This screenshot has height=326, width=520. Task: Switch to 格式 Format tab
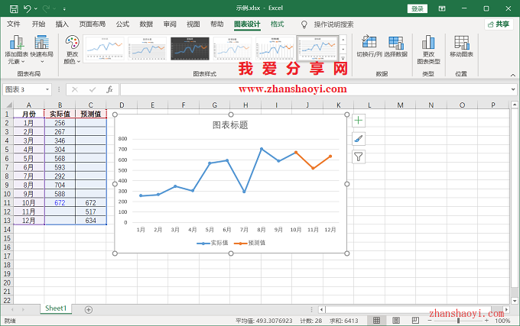point(278,24)
